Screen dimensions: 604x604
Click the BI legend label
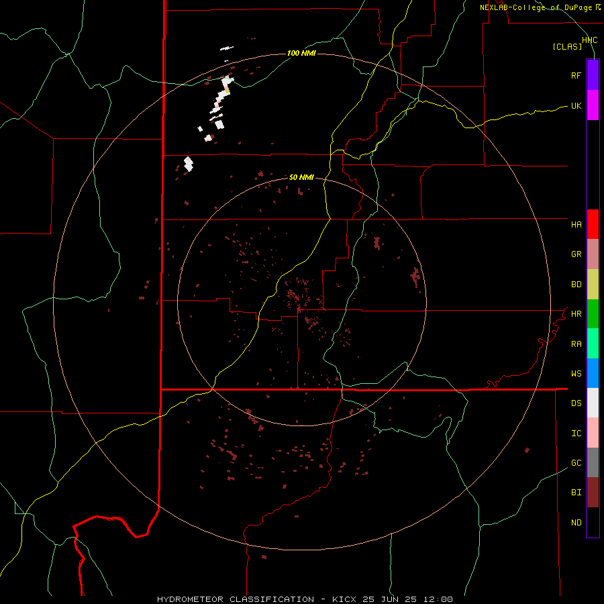pos(576,493)
